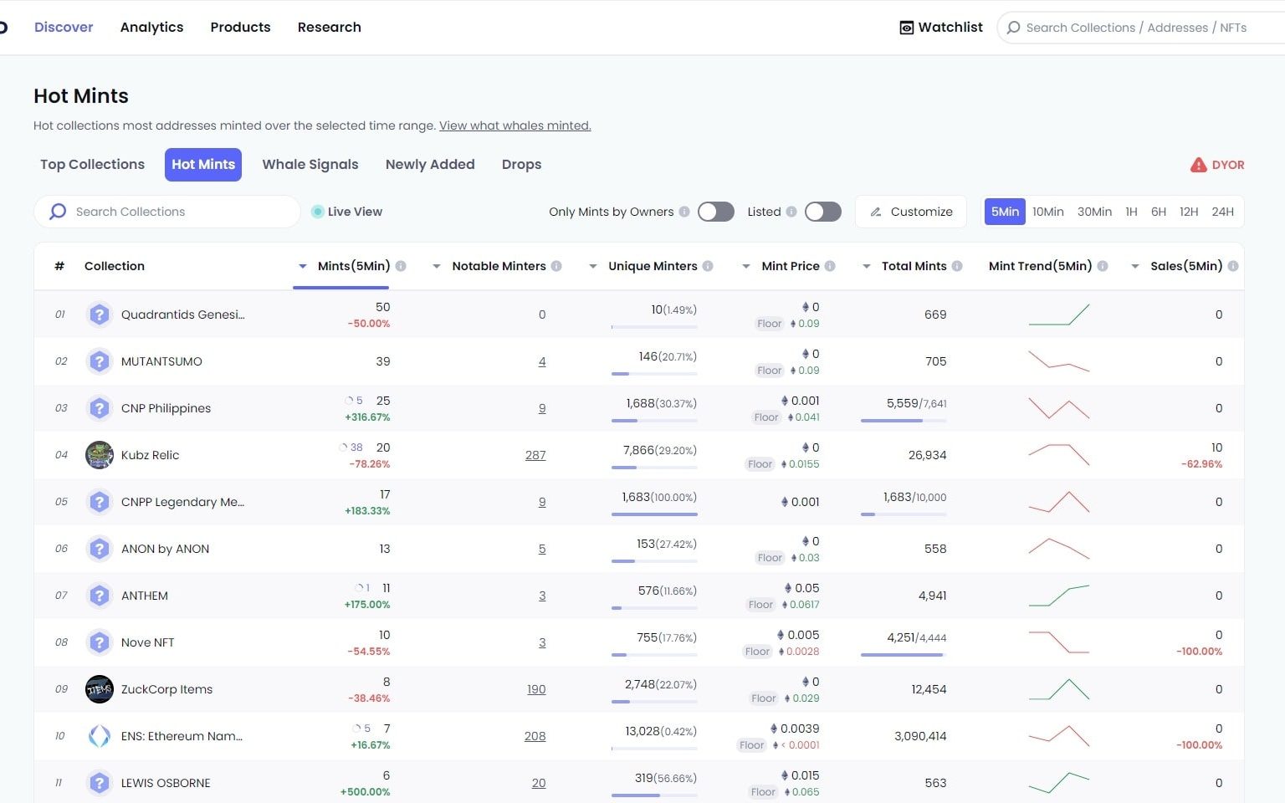Focus the Search Collections input field
This screenshot has width=1285, height=803.
click(167, 212)
